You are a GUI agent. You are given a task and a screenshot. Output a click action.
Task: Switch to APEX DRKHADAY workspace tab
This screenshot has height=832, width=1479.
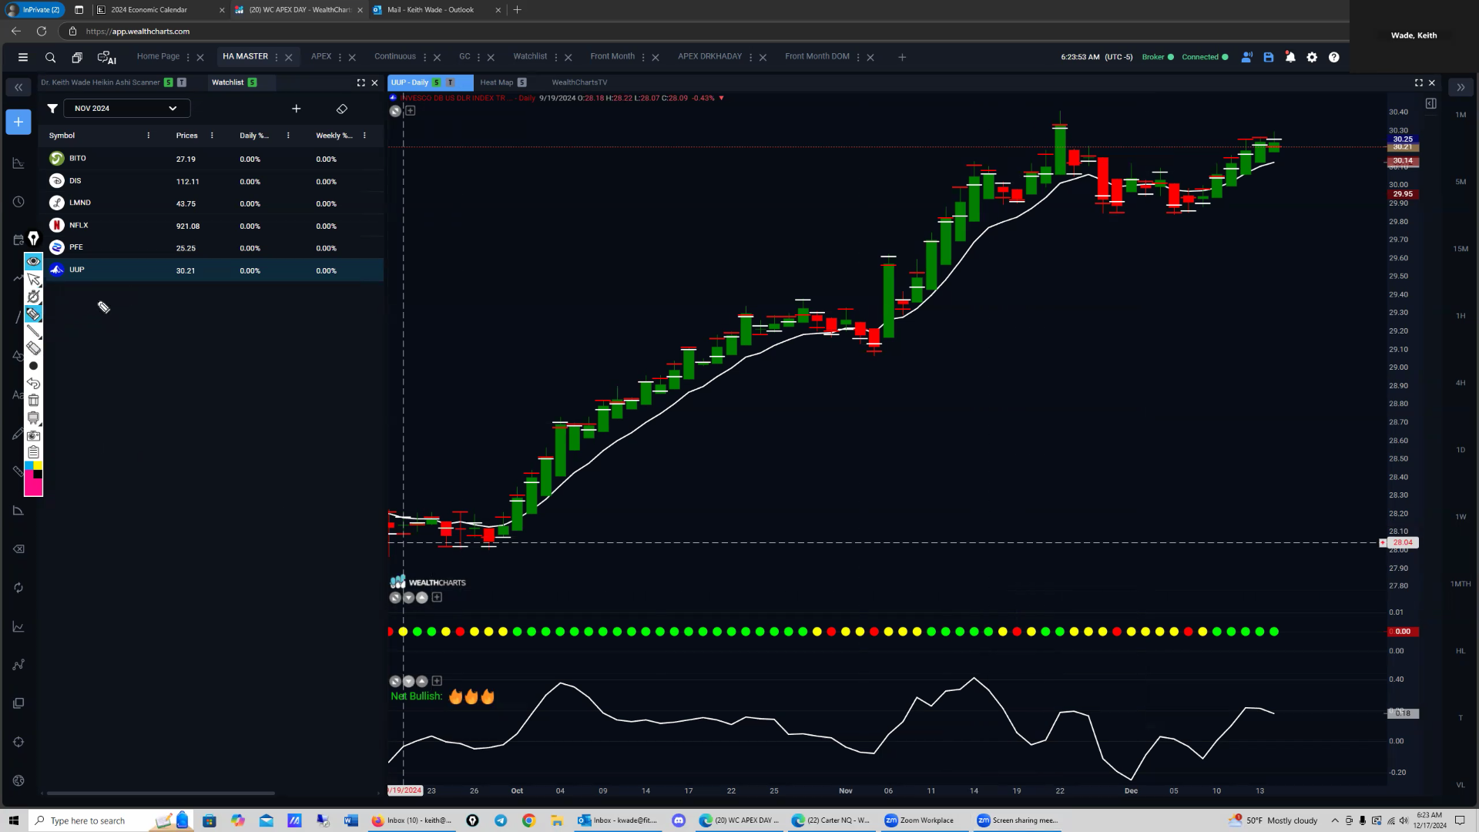pos(709,56)
